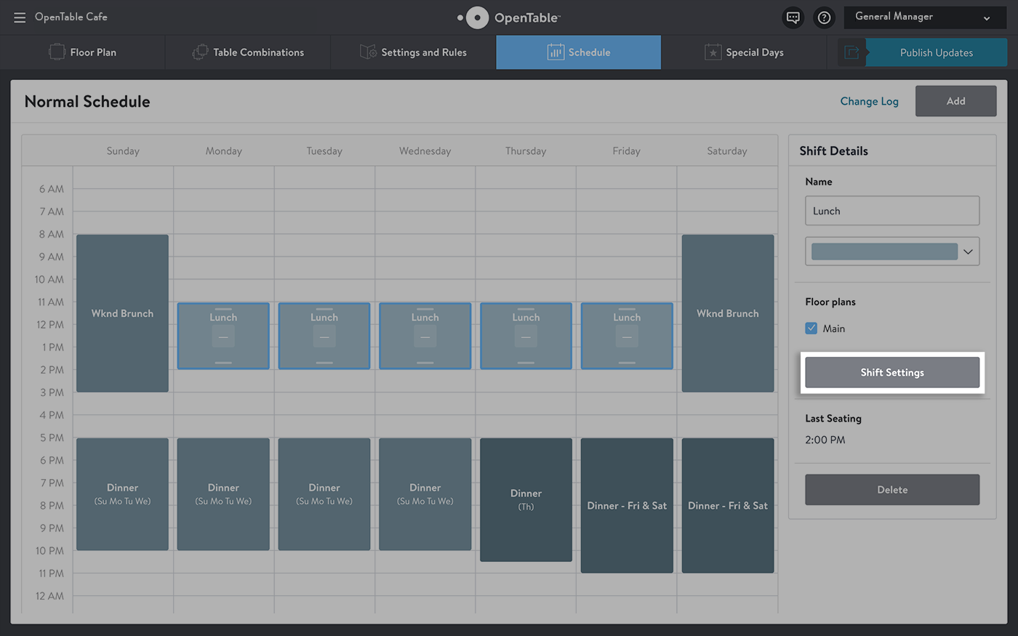Click the Table Combinations tab icon
Screen dimensions: 1018x636
[x=200, y=52]
